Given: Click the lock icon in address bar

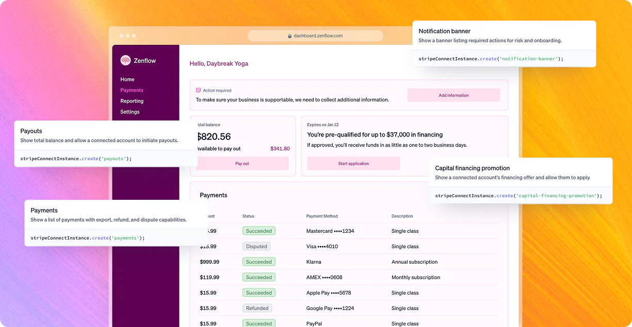Looking at the screenshot, I should 290,36.
